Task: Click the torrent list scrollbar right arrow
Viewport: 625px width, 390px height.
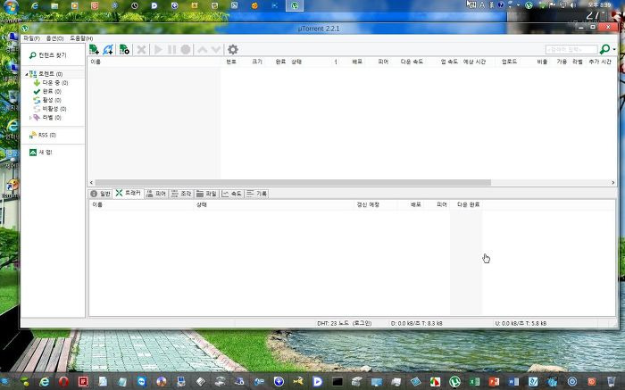Action: 613,182
